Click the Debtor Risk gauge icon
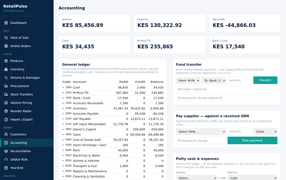The image size is (286, 180). click(6, 159)
